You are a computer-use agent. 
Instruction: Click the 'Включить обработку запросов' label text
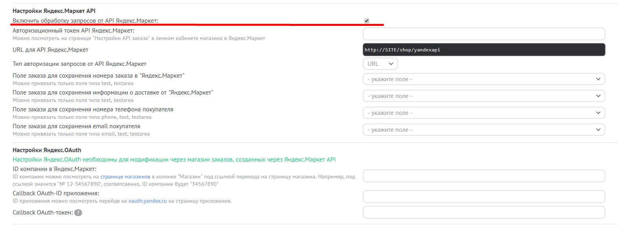[85, 21]
